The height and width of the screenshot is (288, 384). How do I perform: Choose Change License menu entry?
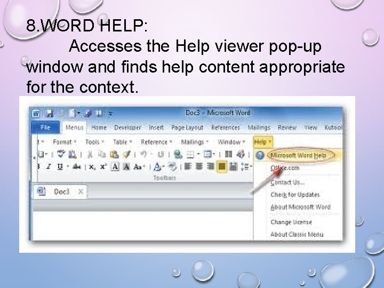291,222
